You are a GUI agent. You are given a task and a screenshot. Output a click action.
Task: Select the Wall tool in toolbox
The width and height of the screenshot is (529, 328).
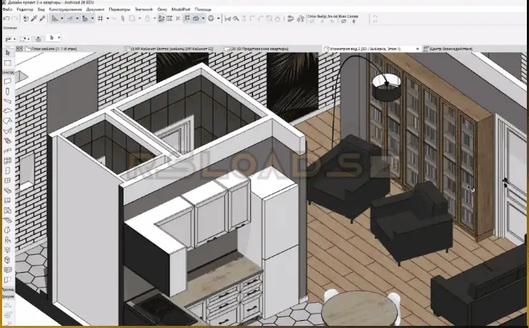click(x=8, y=81)
